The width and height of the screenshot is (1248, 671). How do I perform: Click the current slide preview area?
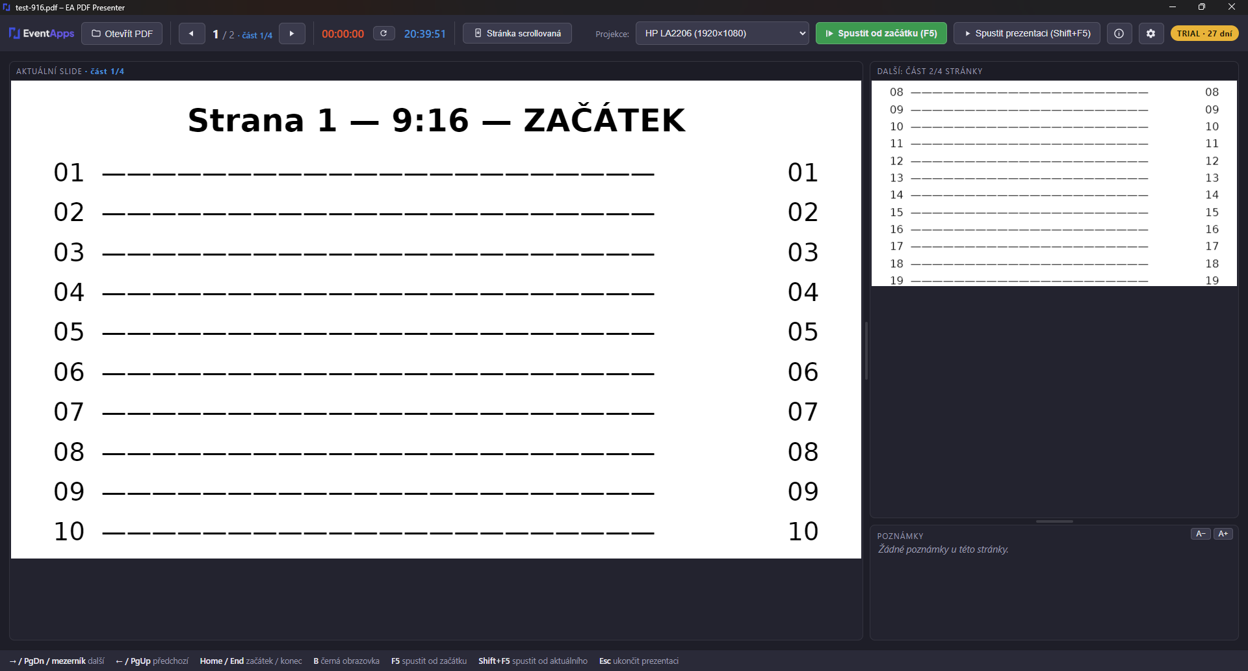436,319
